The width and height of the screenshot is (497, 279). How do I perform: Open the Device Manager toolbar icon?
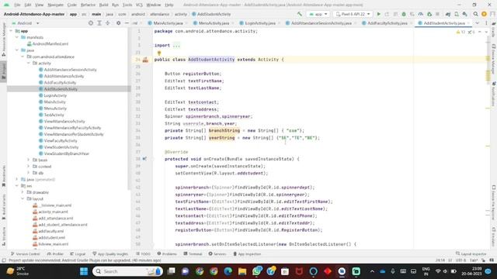(x=457, y=14)
